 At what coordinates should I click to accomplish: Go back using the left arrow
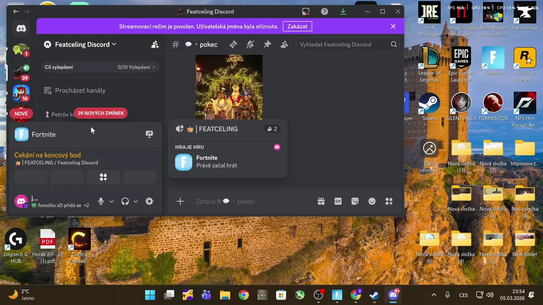(16, 11)
